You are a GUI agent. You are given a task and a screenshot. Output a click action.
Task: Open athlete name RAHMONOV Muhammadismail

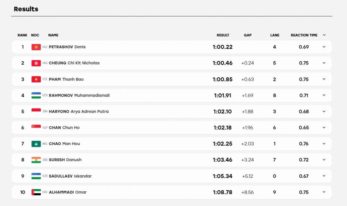click(x=79, y=95)
